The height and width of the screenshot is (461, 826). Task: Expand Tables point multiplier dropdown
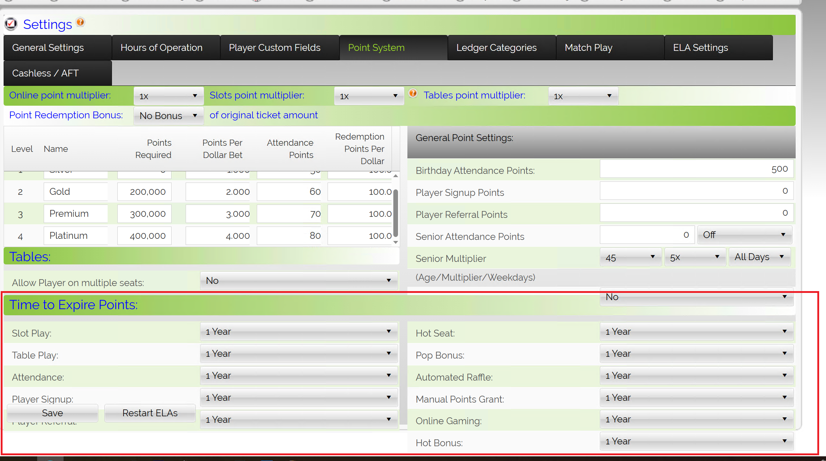coord(583,96)
